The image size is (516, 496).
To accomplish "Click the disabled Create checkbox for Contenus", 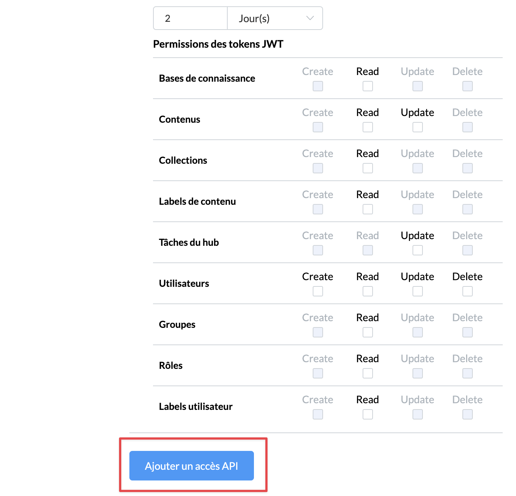I will (318, 127).
